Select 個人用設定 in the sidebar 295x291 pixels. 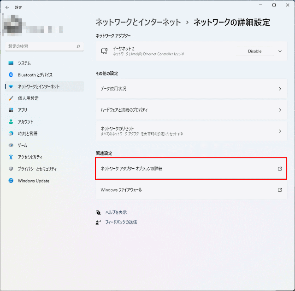click(x=44, y=98)
